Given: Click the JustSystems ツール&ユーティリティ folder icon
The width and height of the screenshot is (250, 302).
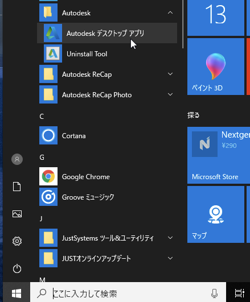Looking at the screenshot, I should pos(48,238).
